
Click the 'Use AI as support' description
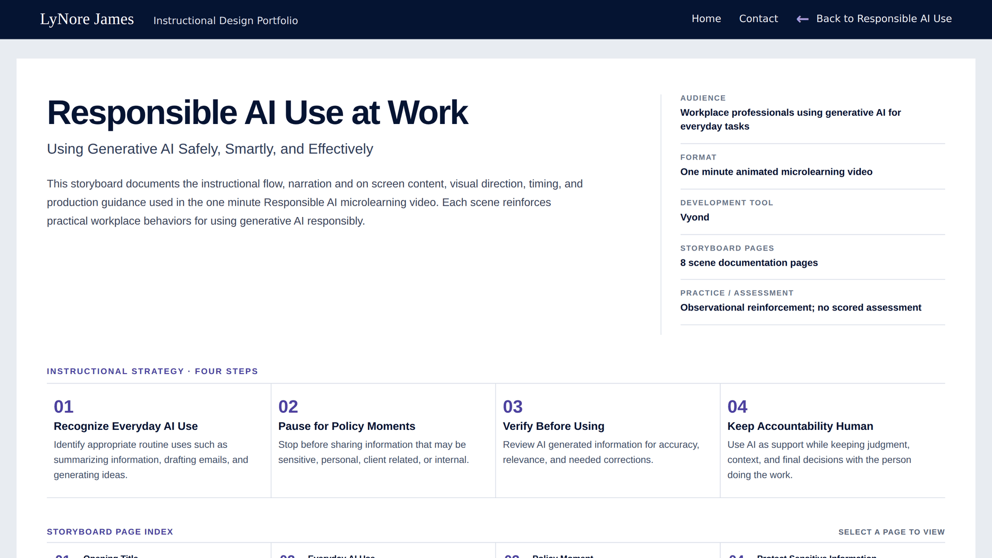point(819,460)
